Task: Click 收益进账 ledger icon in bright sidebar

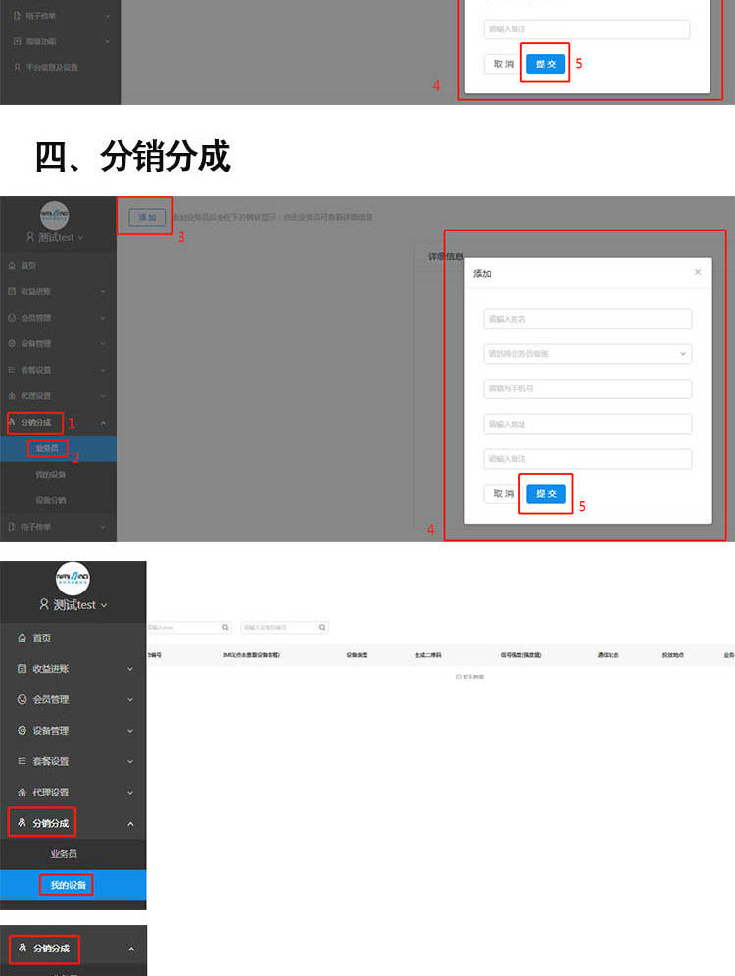Action: [22, 669]
